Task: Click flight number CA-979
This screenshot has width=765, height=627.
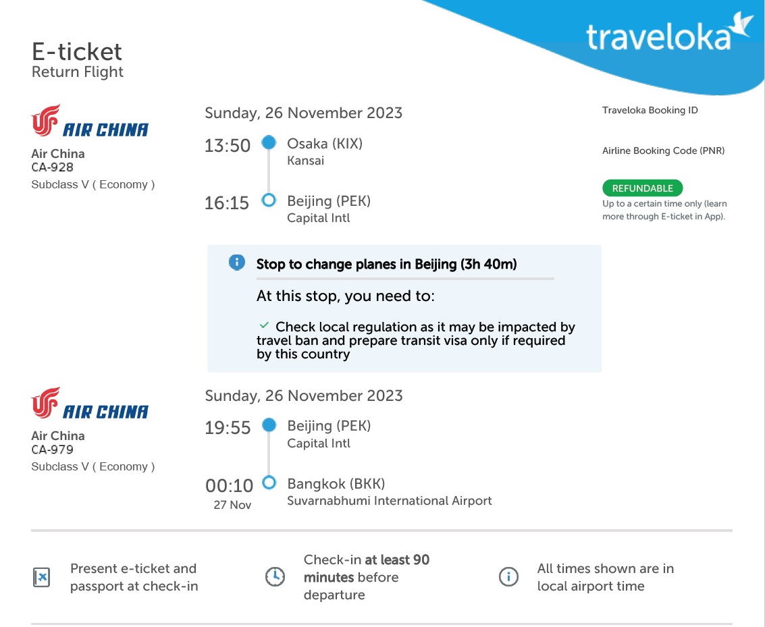Action: [x=52, y=449]
